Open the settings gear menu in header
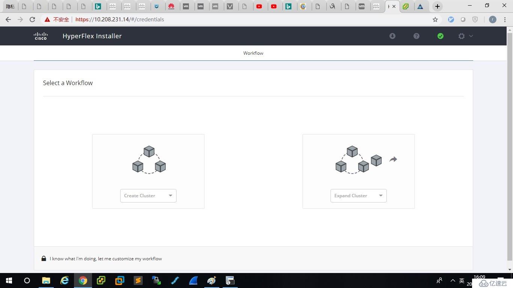Viewport: 513px width, 288px height. 465,36
